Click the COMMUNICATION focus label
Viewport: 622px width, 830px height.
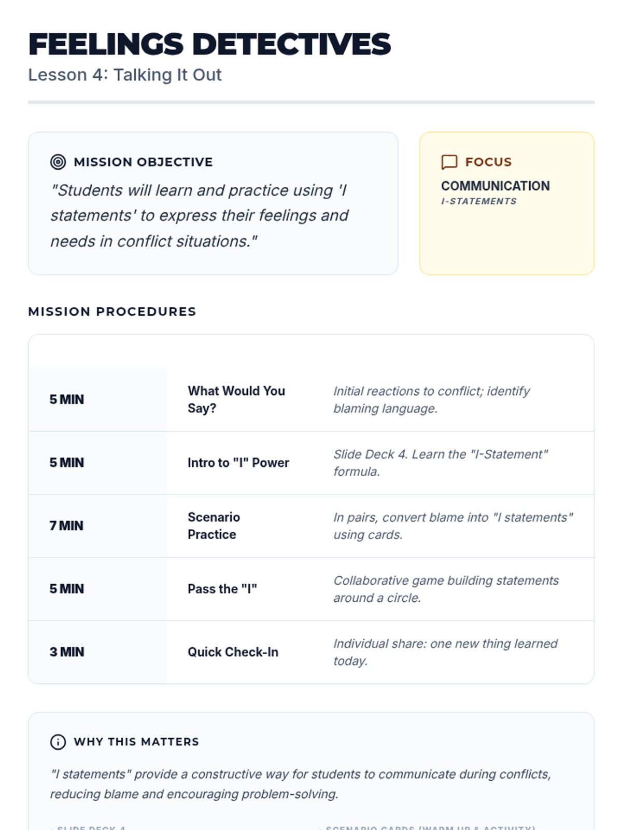tap(495, 186)
